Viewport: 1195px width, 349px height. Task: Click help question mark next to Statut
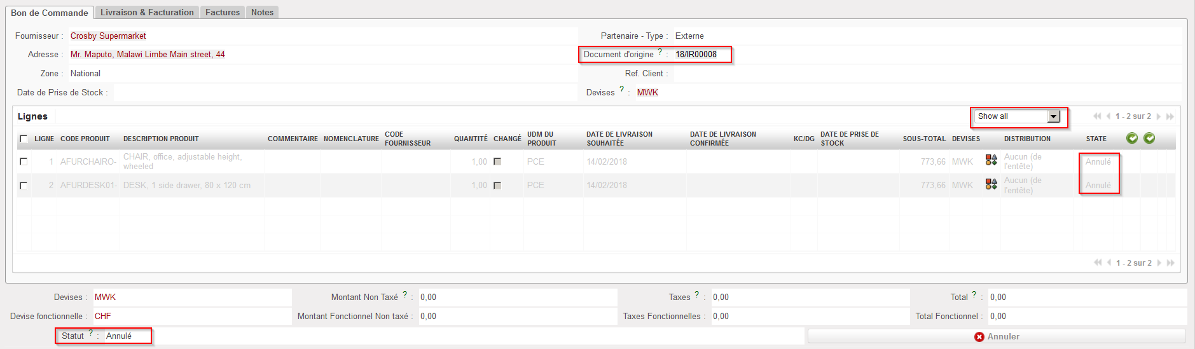coord(91,333)
